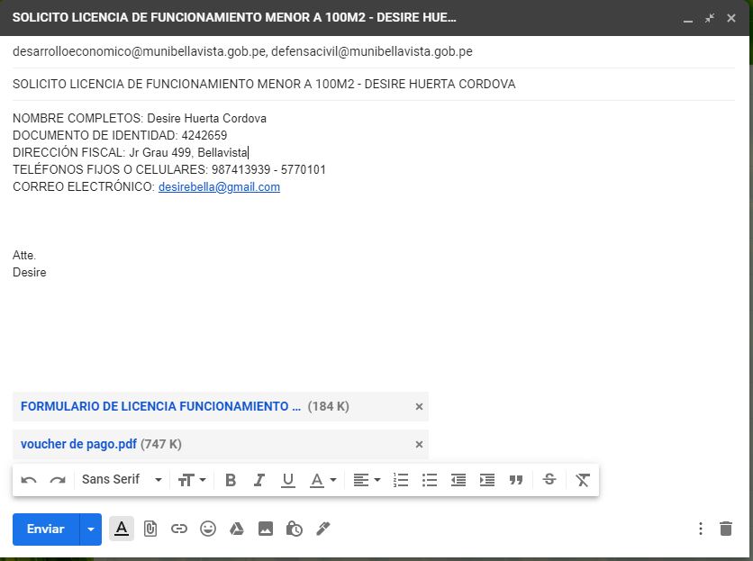Undo the last edit
This screenshot has width=753, height=561.
coord(29,480)
